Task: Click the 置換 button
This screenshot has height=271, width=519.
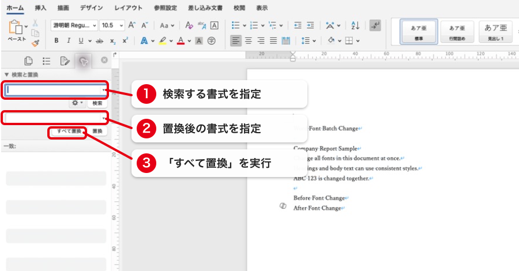Action: [97, 131]
